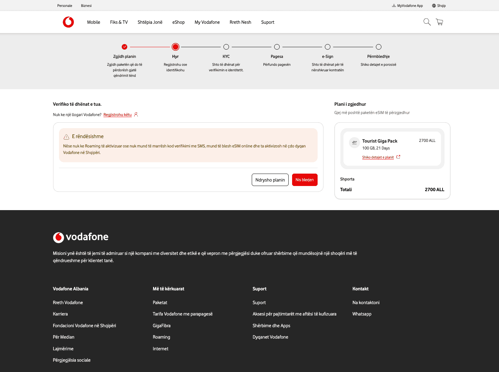Viewport: 499px width, 372px height.
Task: Open the Karriera footer link
Action: 60,314
